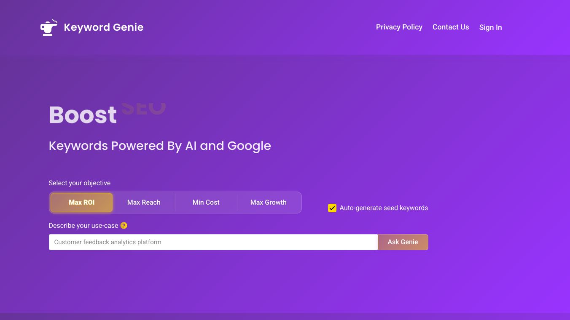This screenshot has height=320, width=570.
Task: Click the Describe your use-case label
Action: pos(83,226)
